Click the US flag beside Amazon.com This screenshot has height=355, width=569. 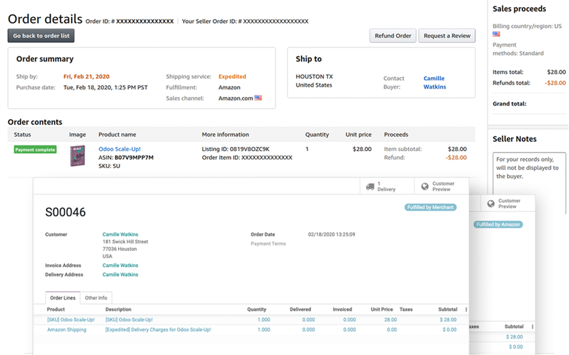(258, 98)
